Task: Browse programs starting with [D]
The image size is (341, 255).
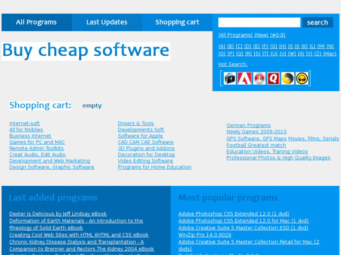Action: click(x=248, y=46)
